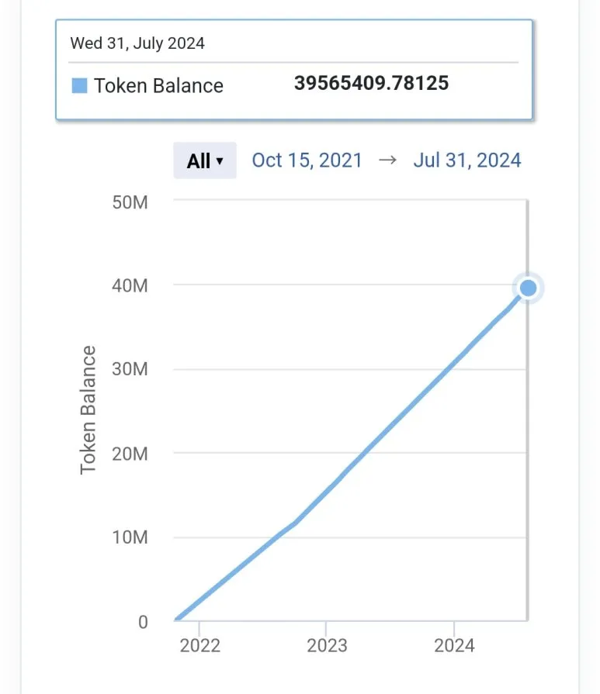Click the small triangle beside All
600x694 pixels.
[x=220, y=161]
